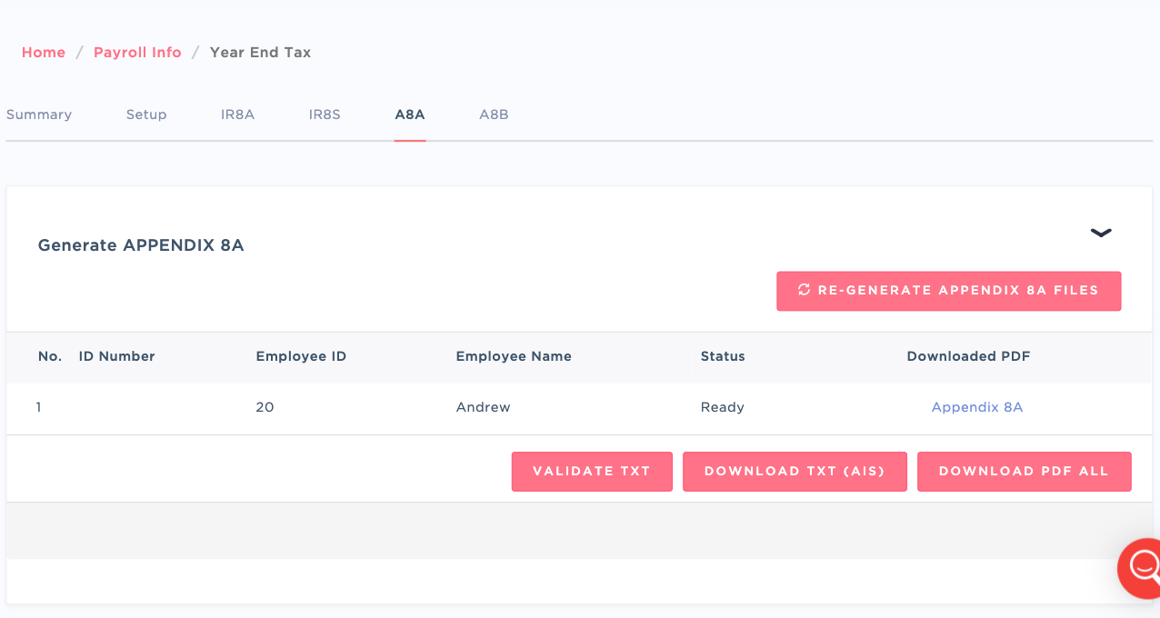Click Re-Generate Appendix 8A Files button
The image size is (1160, 618).
pos(948,291)
